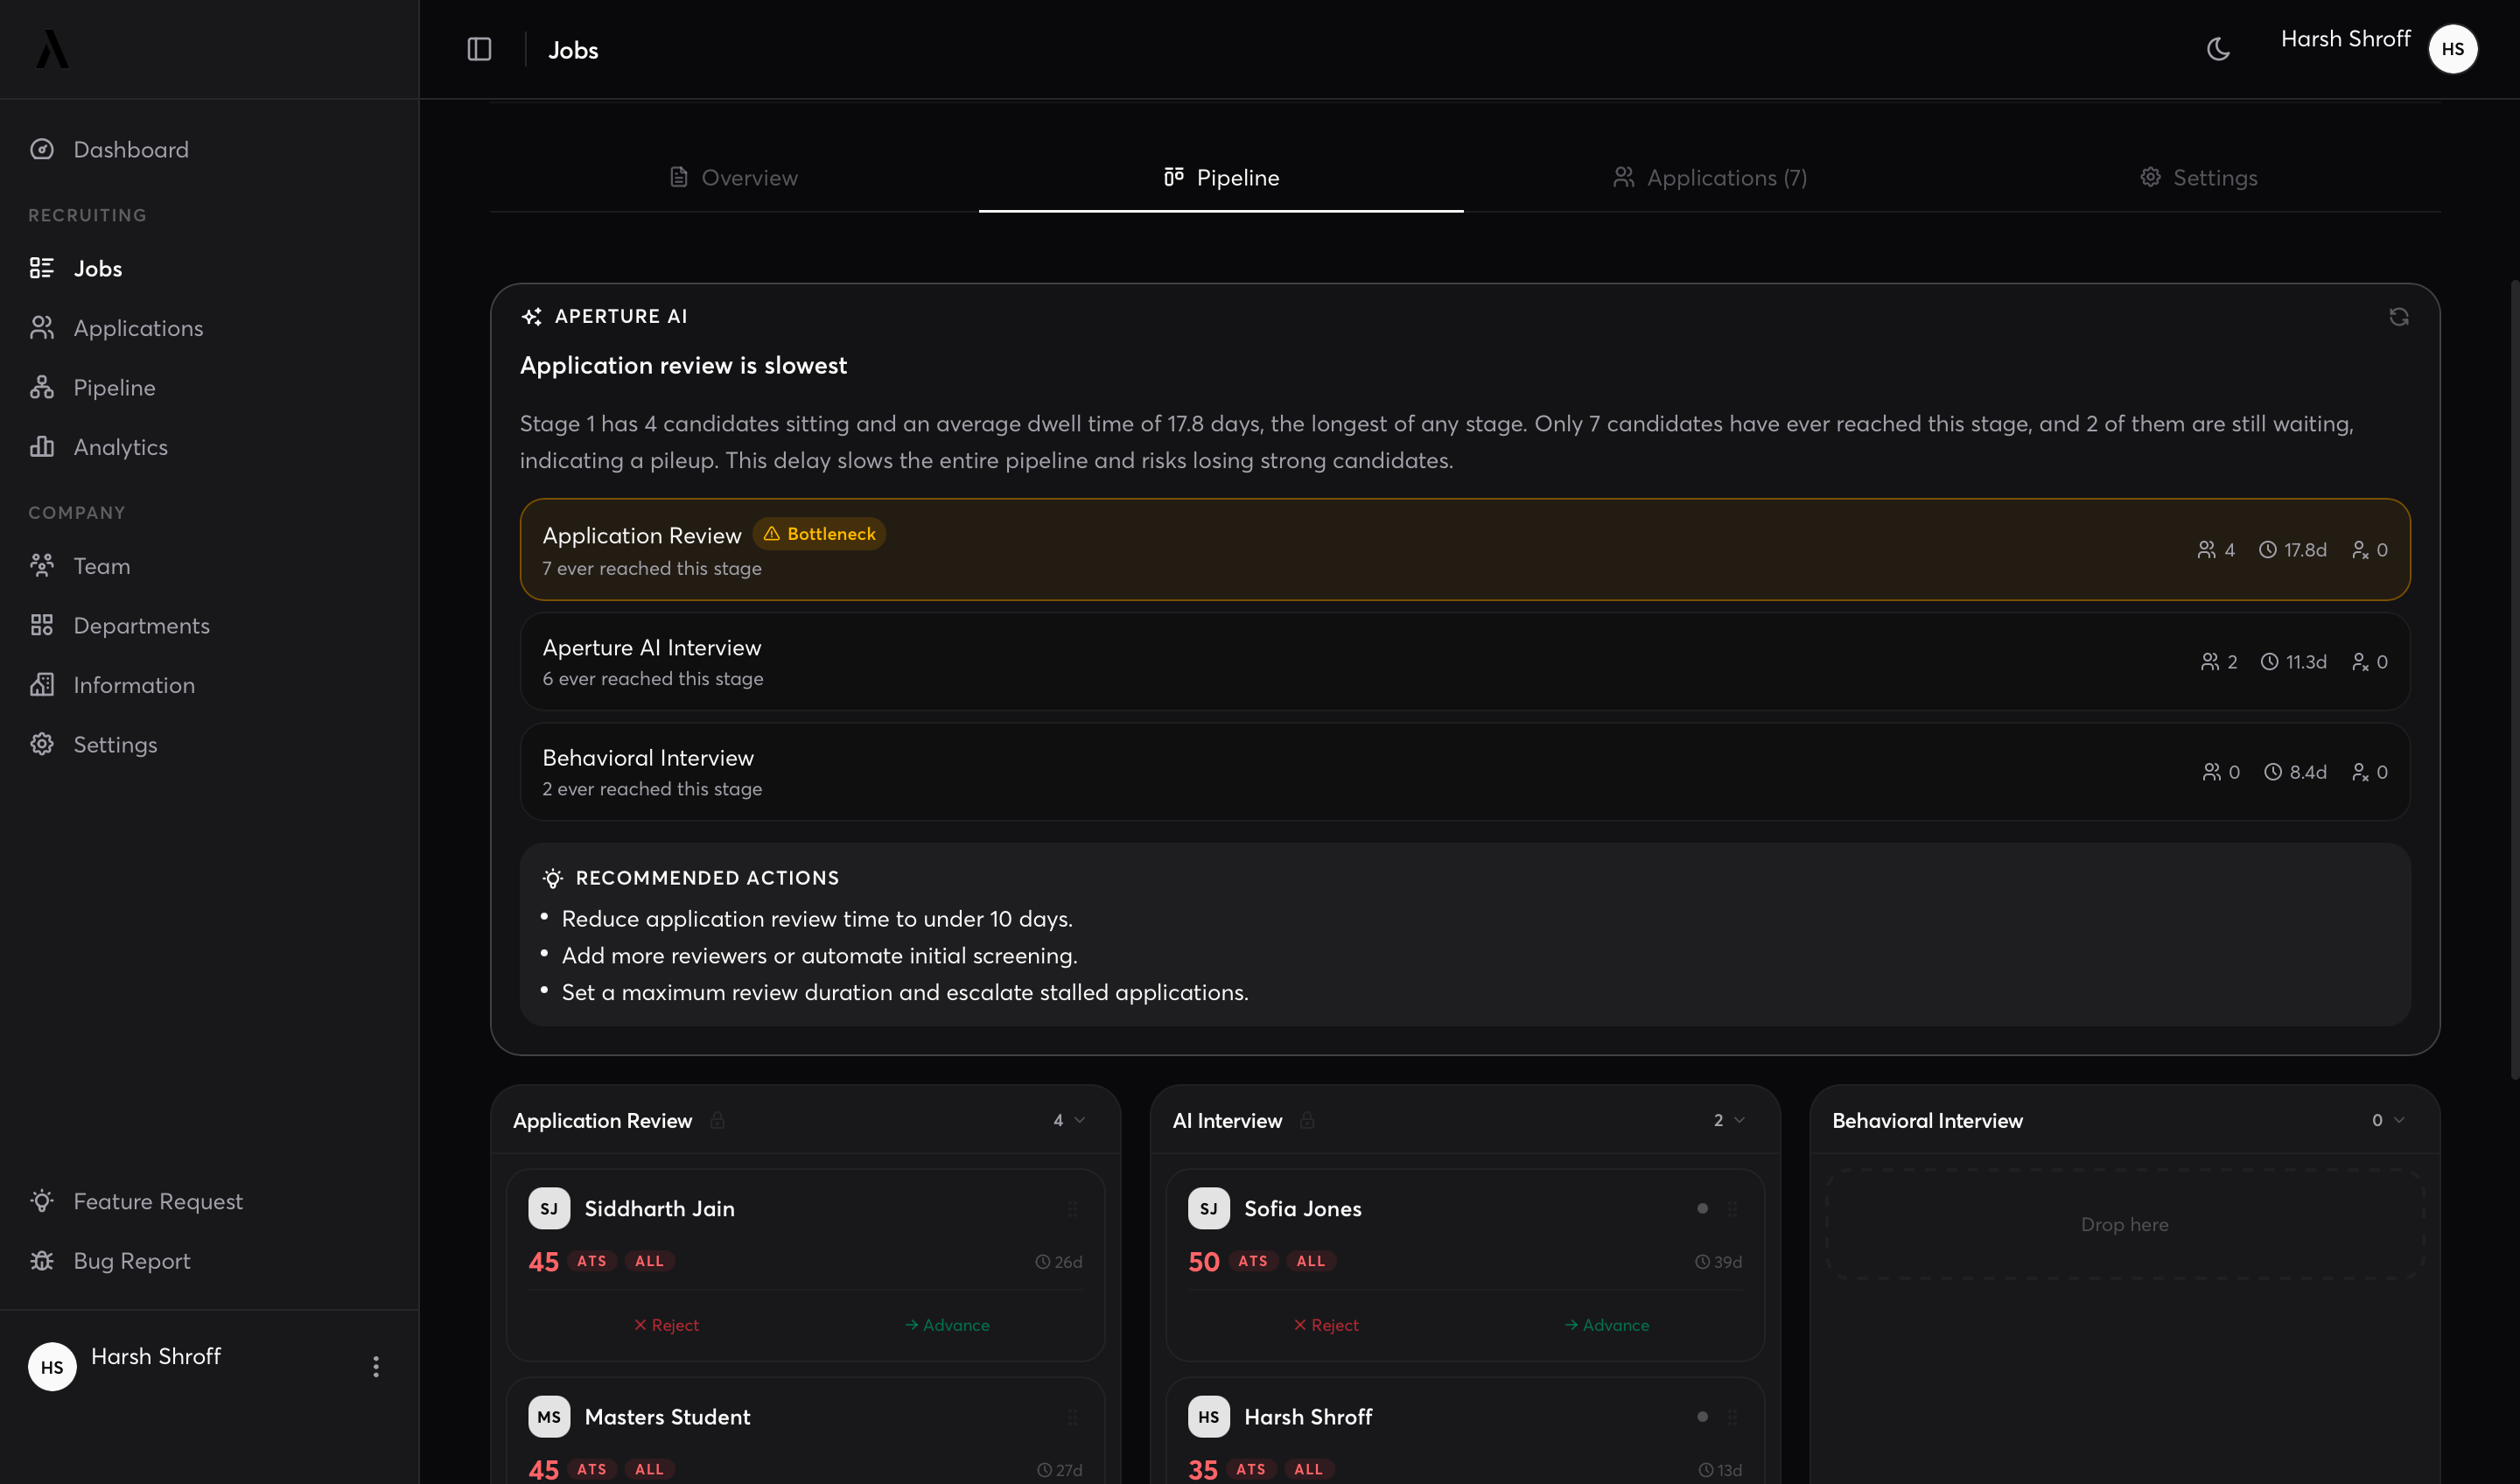Click the sidebar Settings gear icon
This screenshot has height=1484, width=2520.
pyautogui.click(x=41, y=744)
